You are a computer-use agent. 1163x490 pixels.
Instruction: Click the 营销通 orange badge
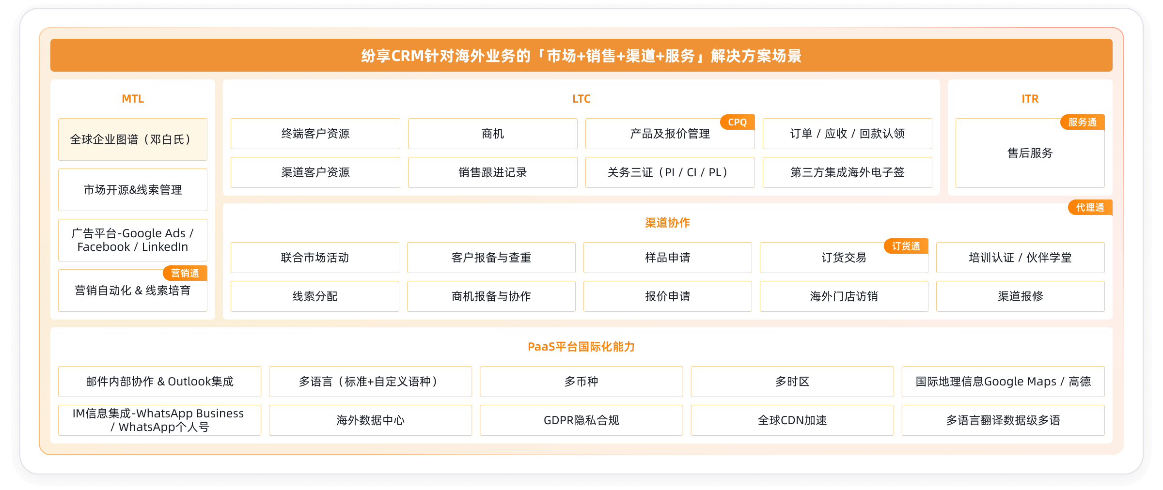click(185, 273)
